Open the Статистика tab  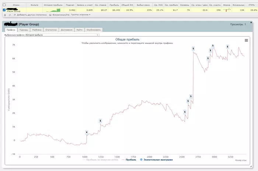[51, 30]
